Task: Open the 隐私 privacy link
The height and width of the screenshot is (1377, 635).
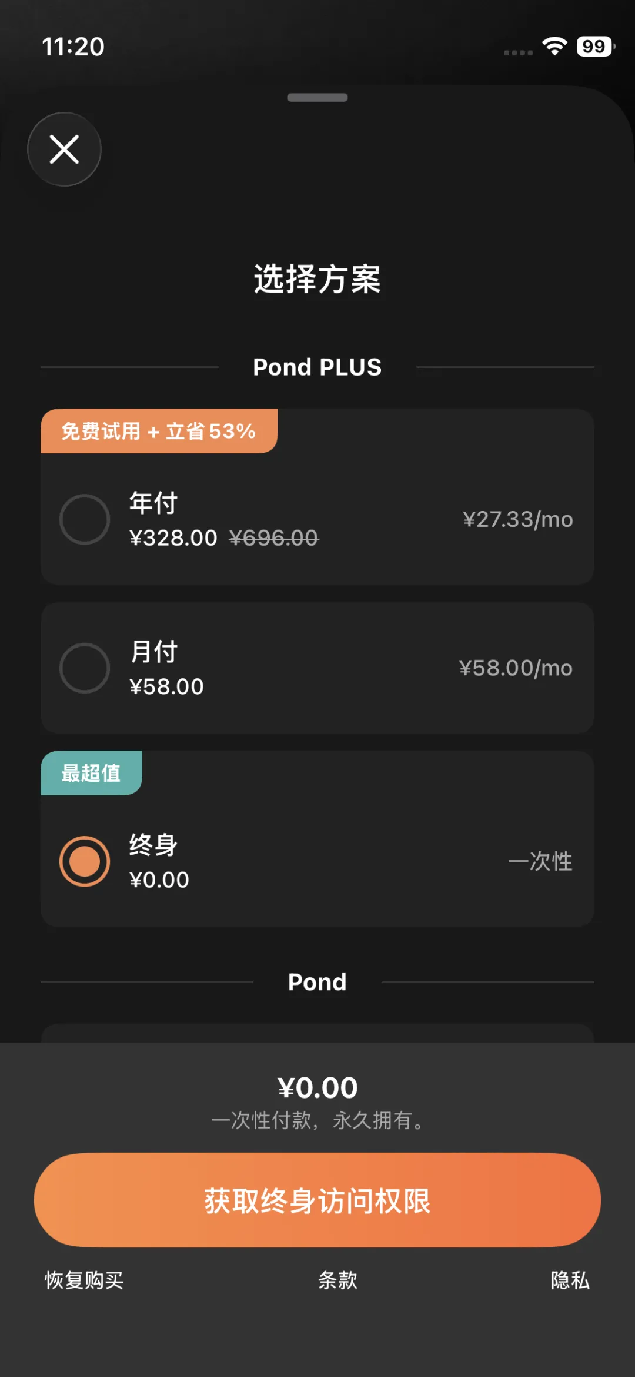Action: [570, 1280]
